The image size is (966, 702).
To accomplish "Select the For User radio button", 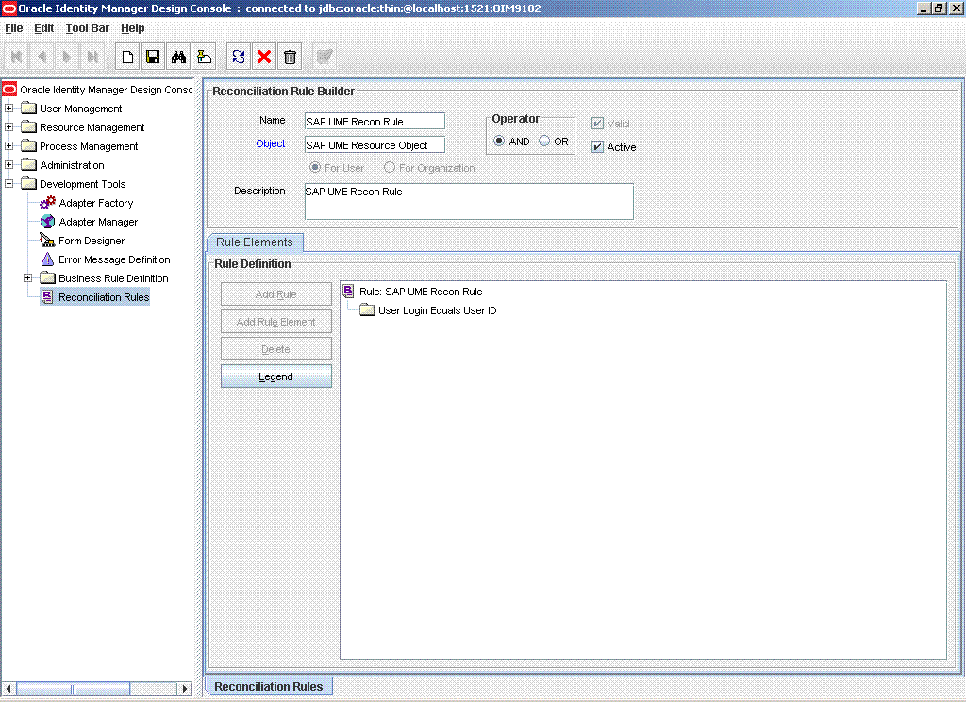I will coord(315,167).
